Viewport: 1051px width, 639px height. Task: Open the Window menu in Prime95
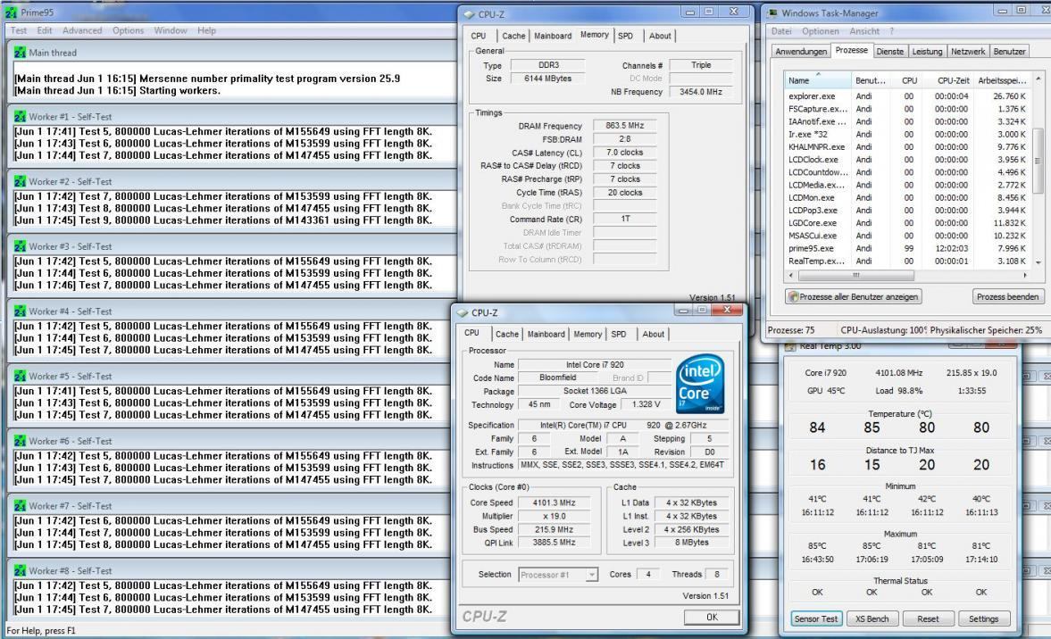tap(171, 31)
